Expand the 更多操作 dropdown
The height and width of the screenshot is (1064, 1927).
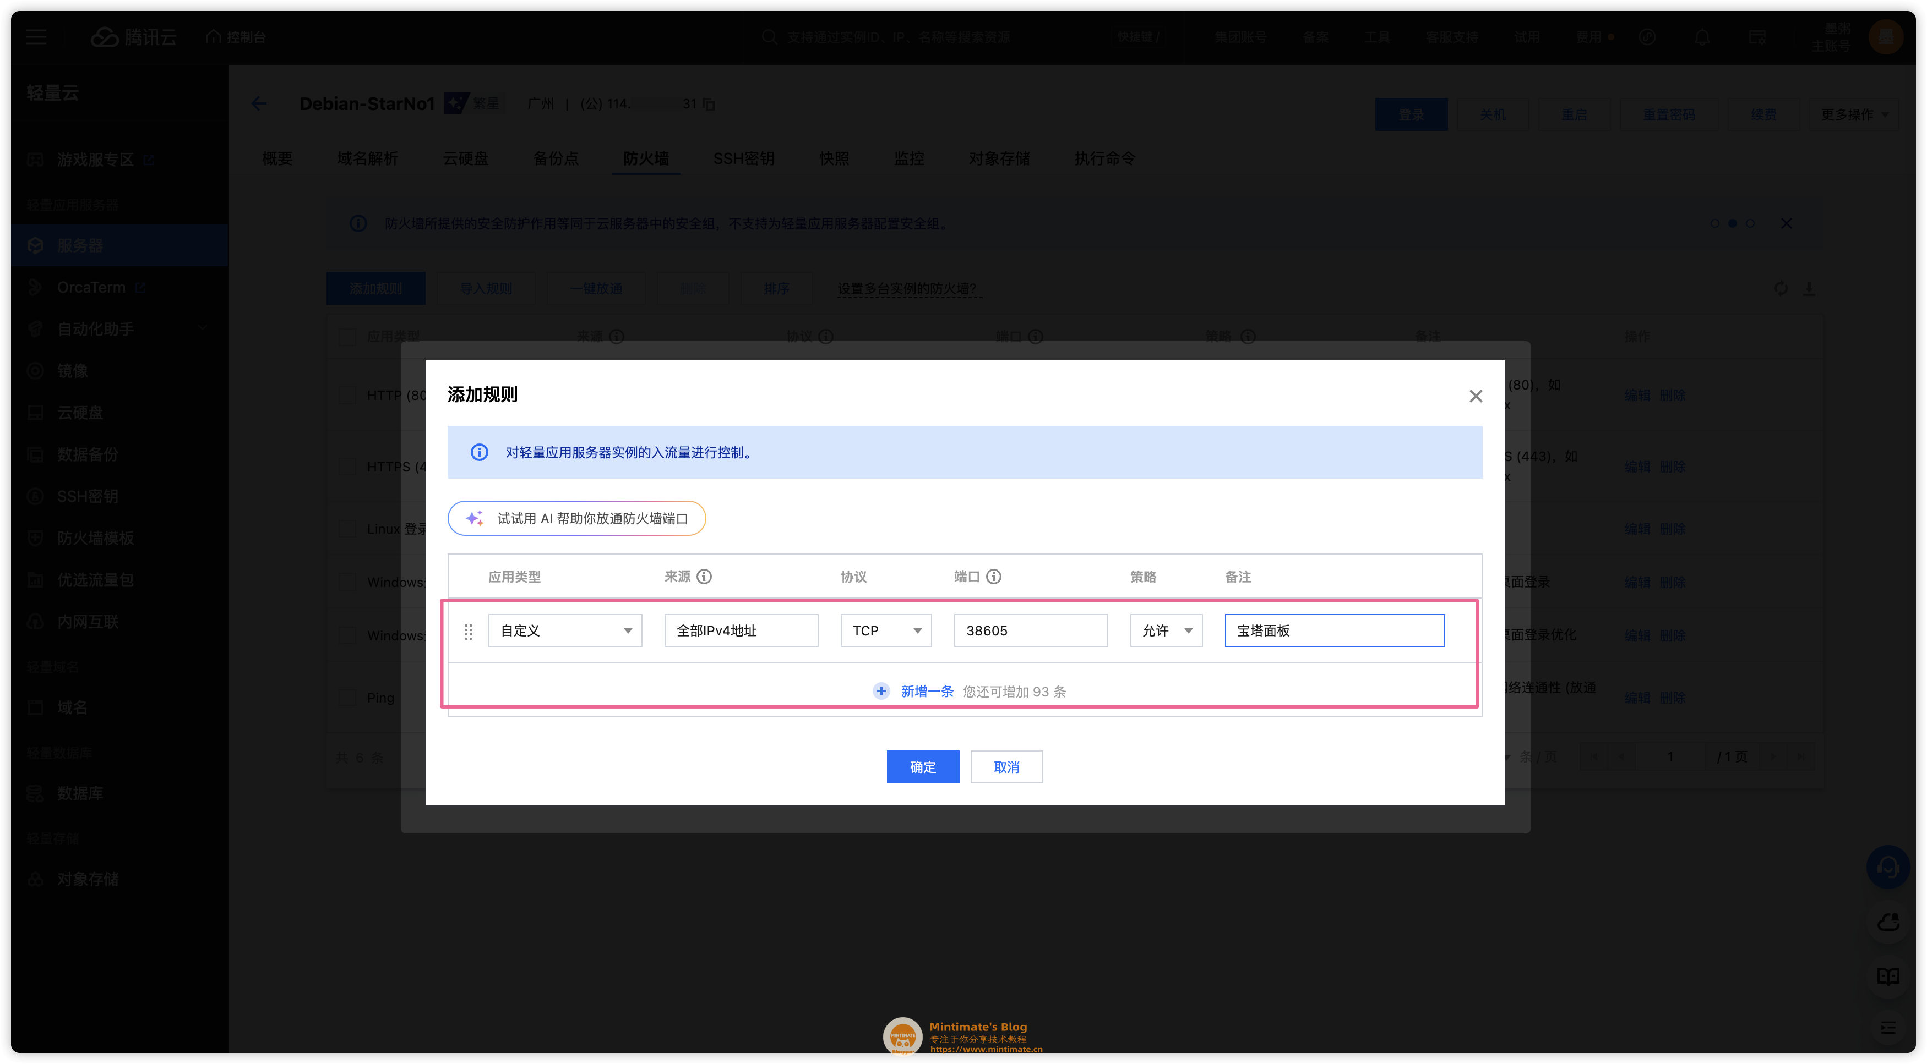[1854, 114]
